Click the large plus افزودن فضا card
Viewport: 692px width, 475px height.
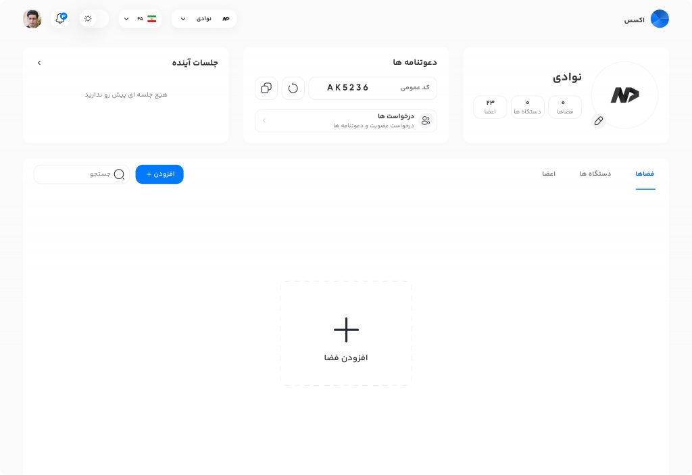click(x=346, y=333)
